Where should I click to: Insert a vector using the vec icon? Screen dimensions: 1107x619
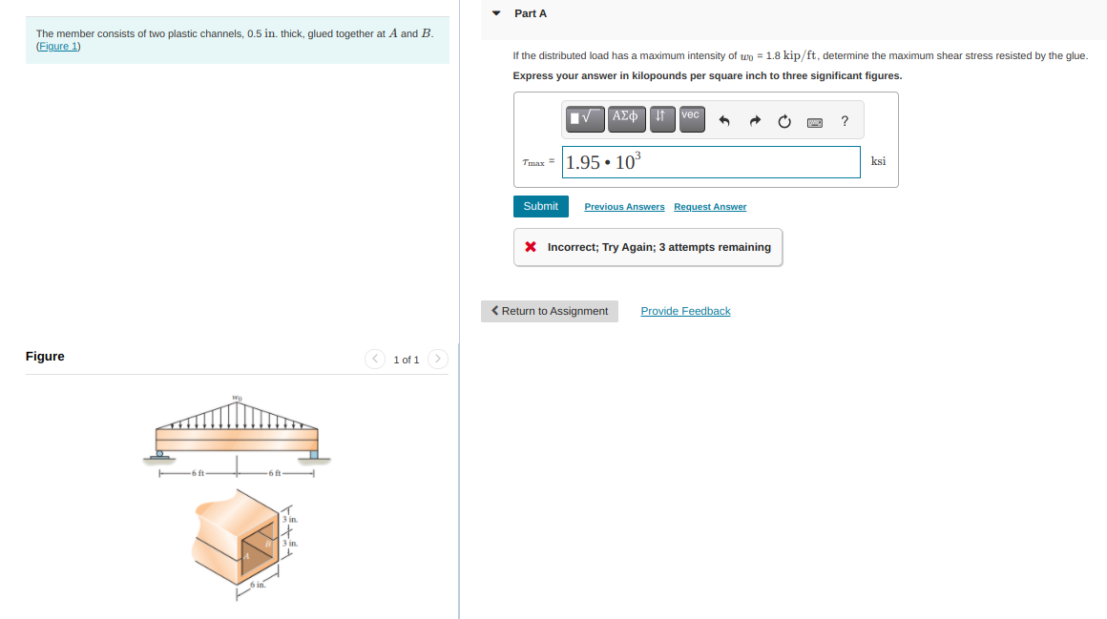click(x=691, y=118)
